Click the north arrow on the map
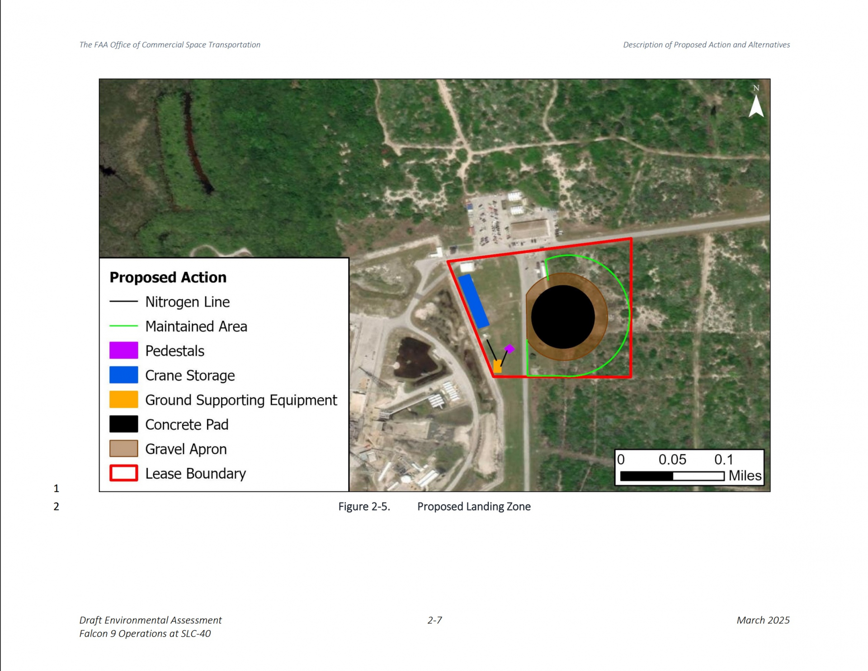Screen dimensions: 868x671 pos(756,102)
